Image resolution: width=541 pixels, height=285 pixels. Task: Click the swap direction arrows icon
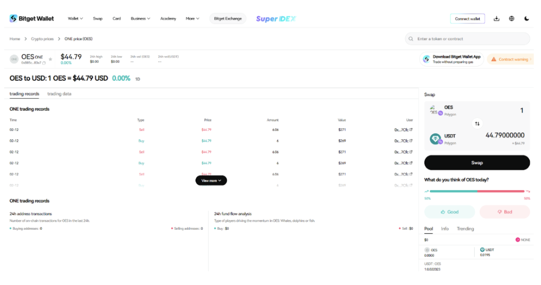[x=477, y=123]
